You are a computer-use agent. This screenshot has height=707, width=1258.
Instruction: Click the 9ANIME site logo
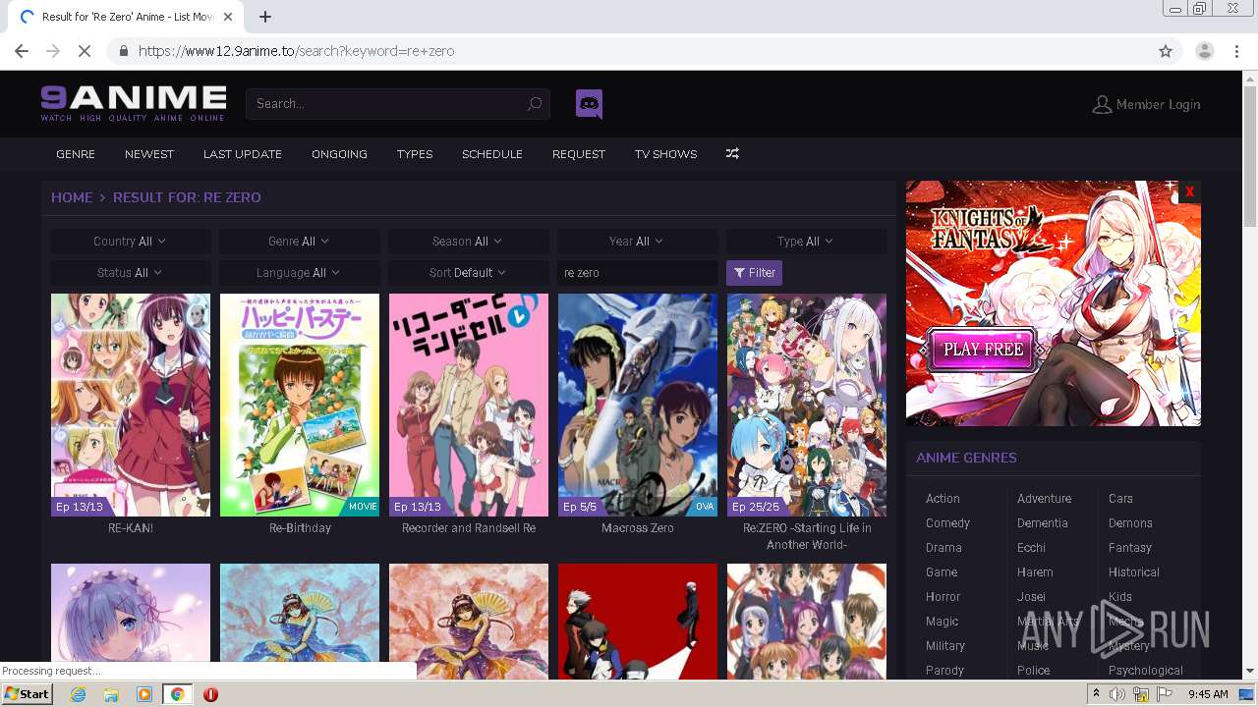[134, 103]
